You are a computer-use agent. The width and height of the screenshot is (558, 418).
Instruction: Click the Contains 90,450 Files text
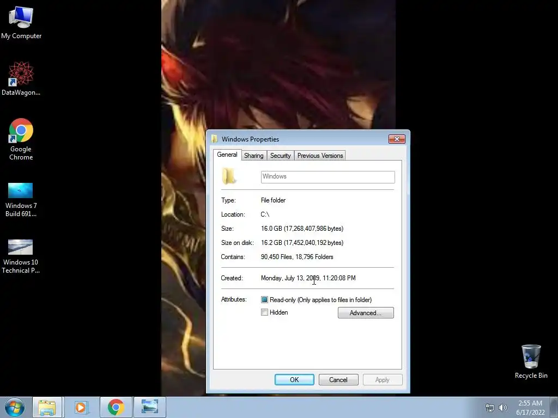297,257
